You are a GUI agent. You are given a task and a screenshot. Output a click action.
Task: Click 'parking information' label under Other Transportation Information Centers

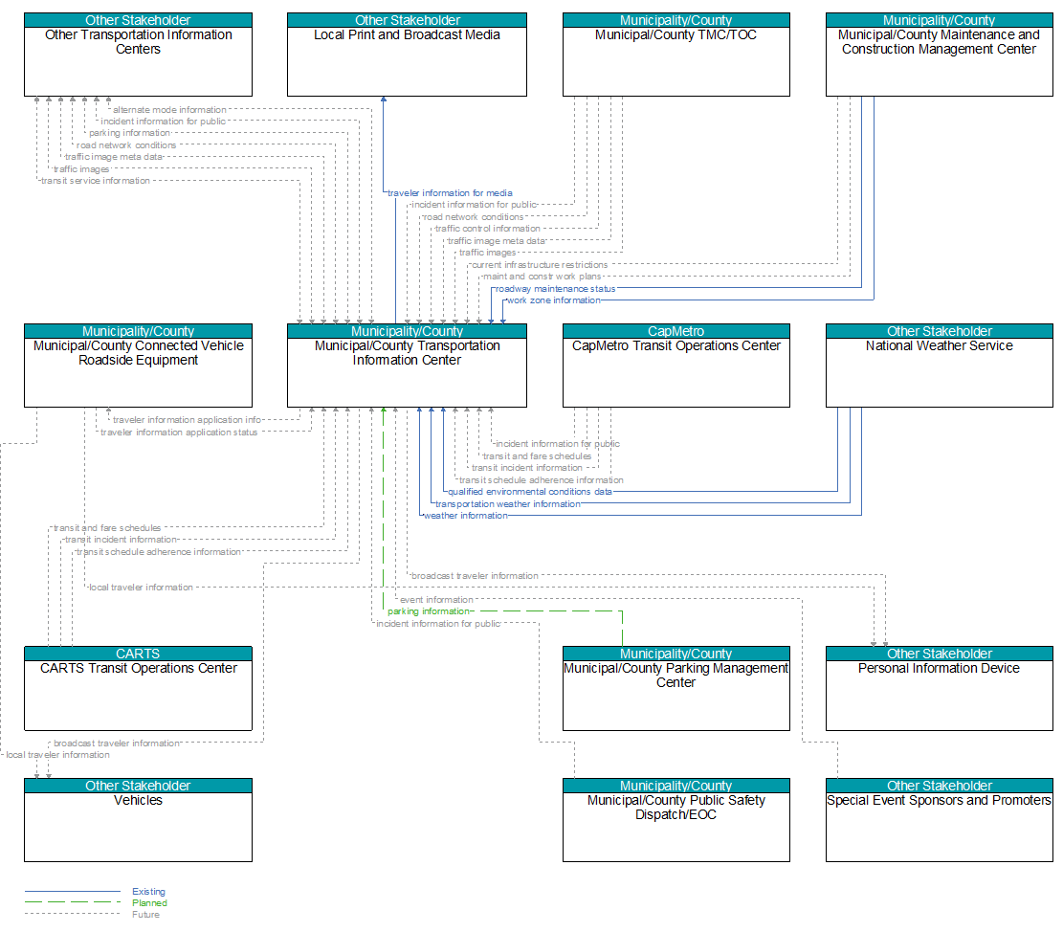129,134
